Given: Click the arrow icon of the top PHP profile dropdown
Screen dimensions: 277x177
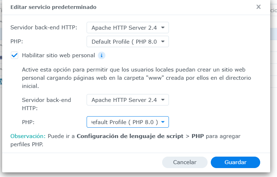Looking at the screenshot, I should tap(163, 42).
